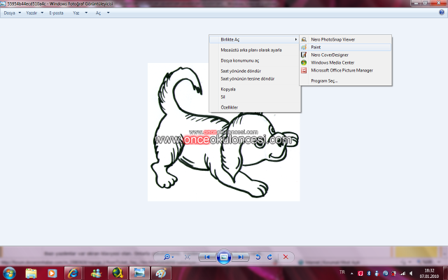448x280 pixels.
Task: Select Microsoft Office Picture Manager
Action: point(342,70)
